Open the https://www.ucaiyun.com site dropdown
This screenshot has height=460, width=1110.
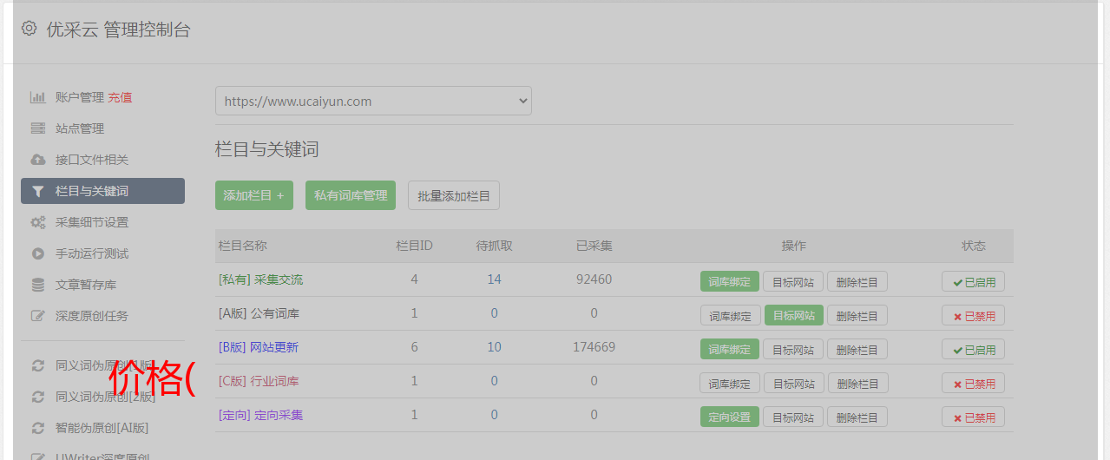[373, 101]
